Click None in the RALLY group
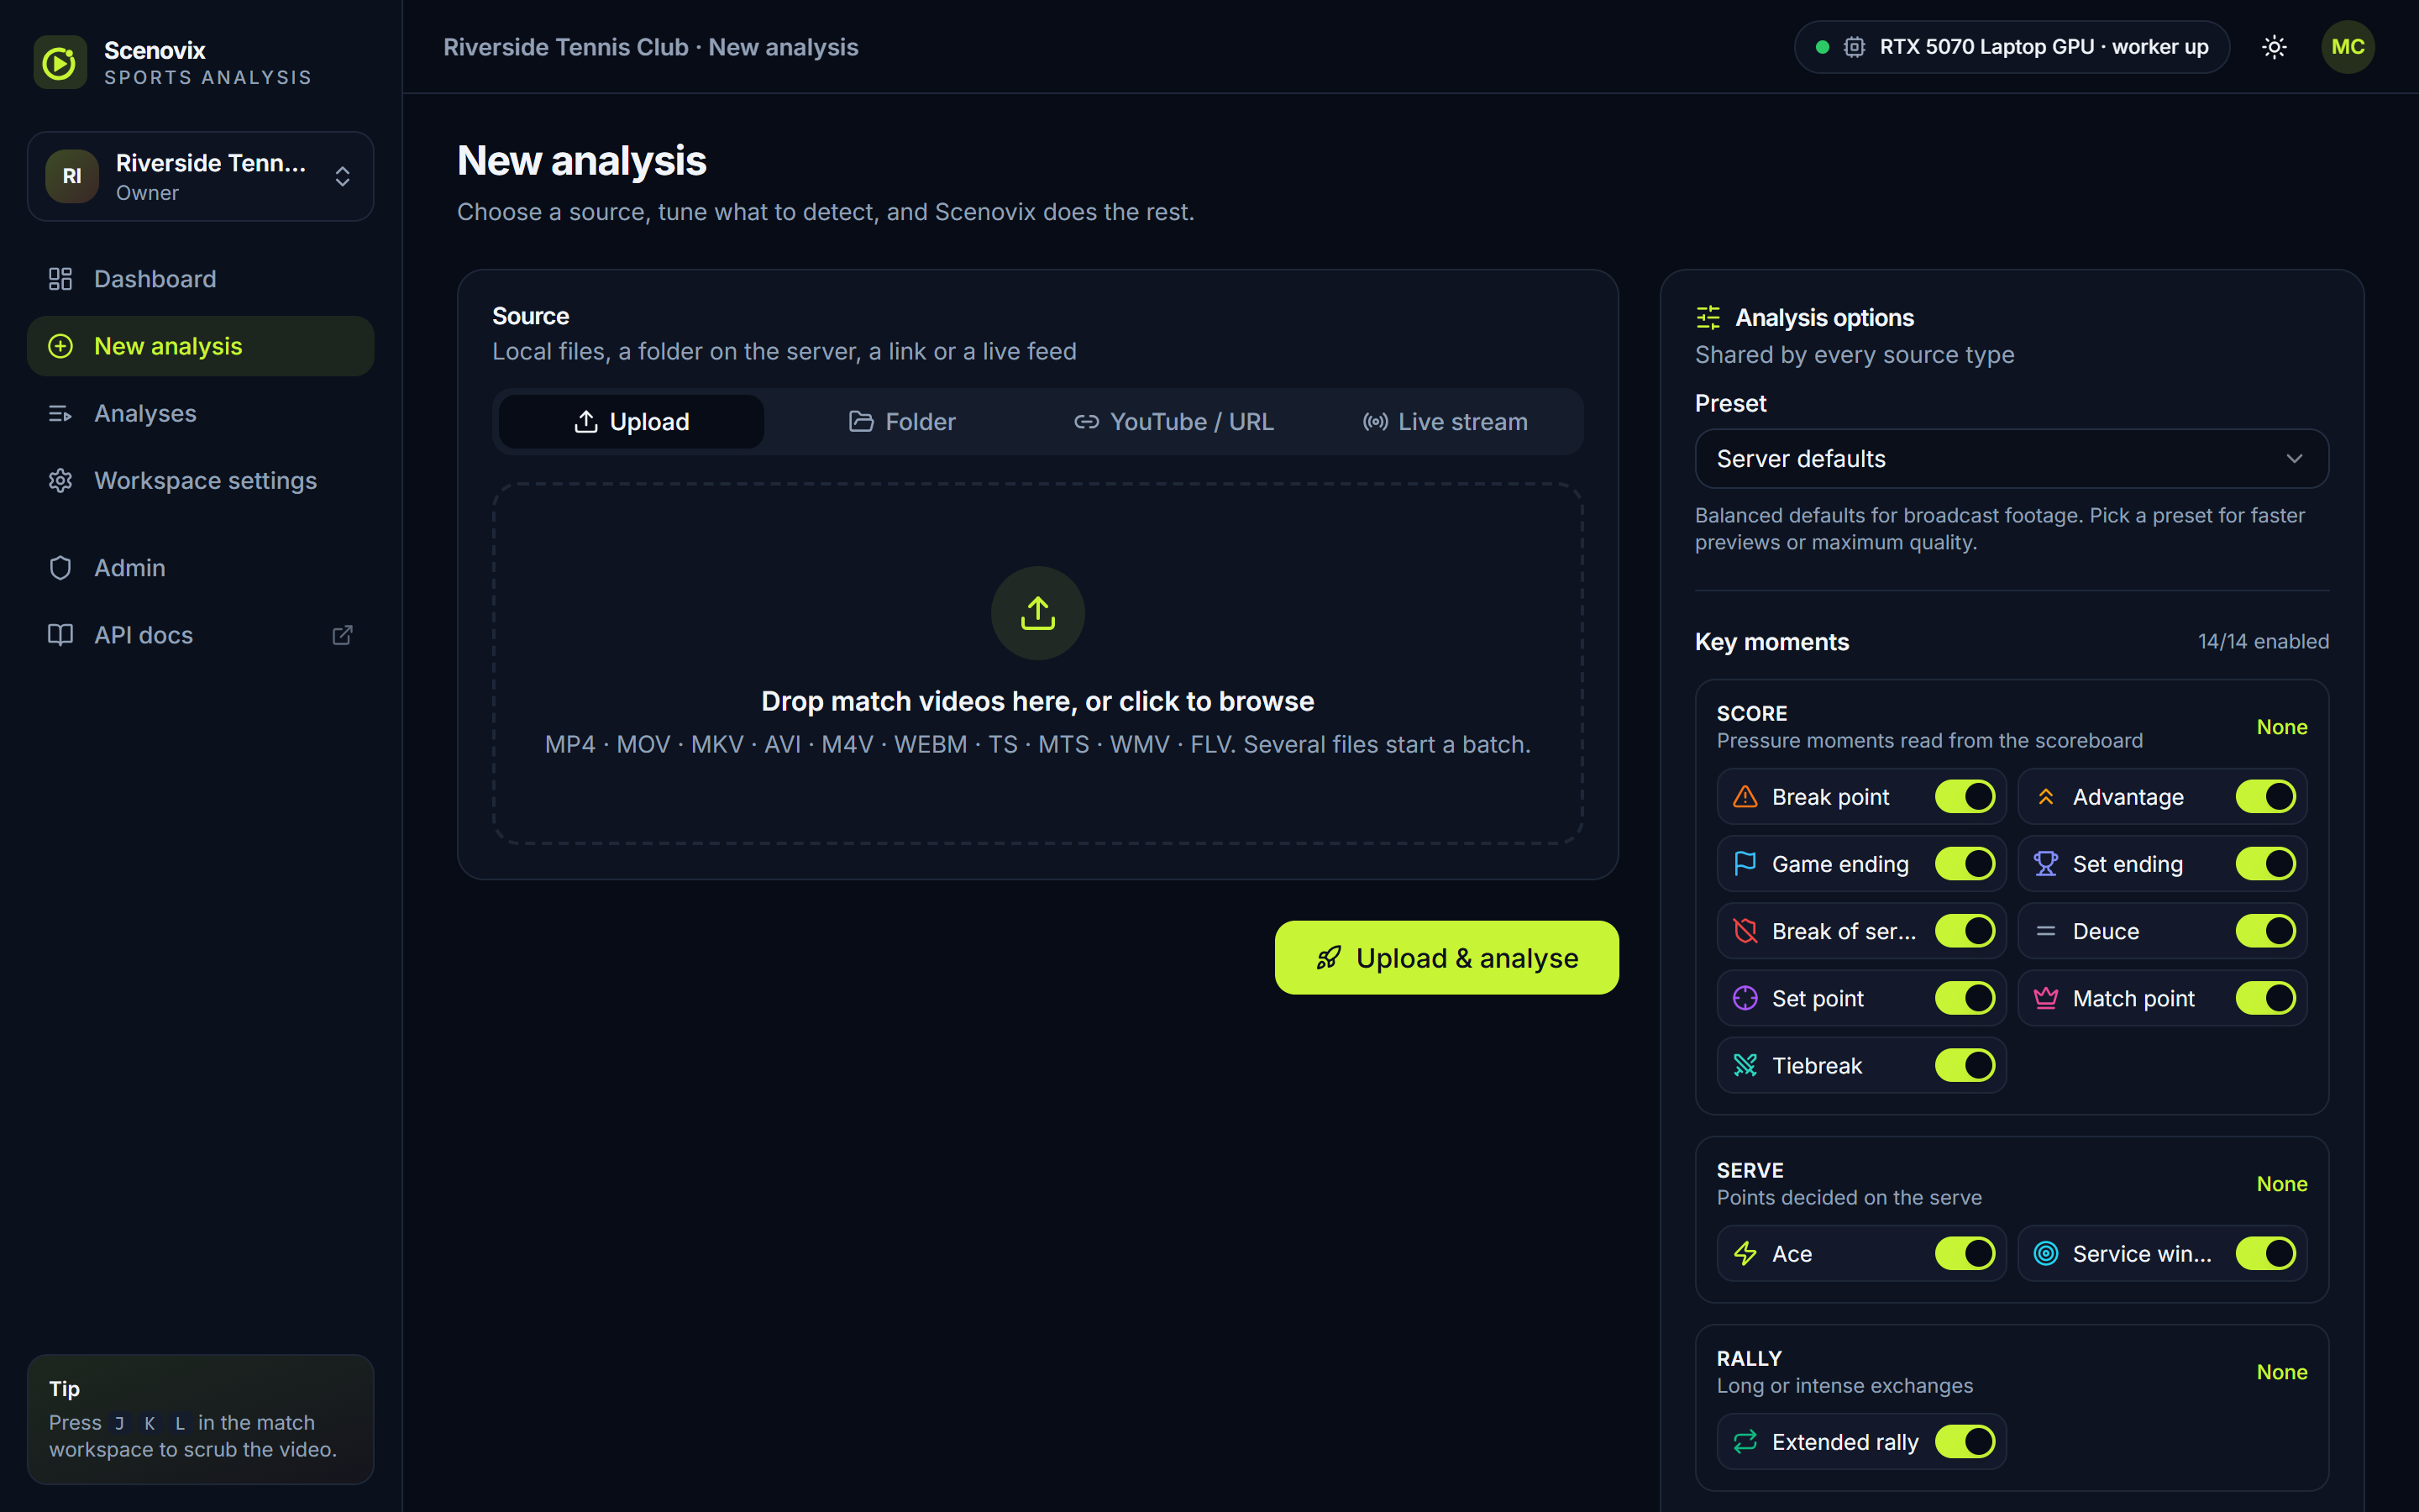The image size is (2419, 1512). tap(2281, 1372)
